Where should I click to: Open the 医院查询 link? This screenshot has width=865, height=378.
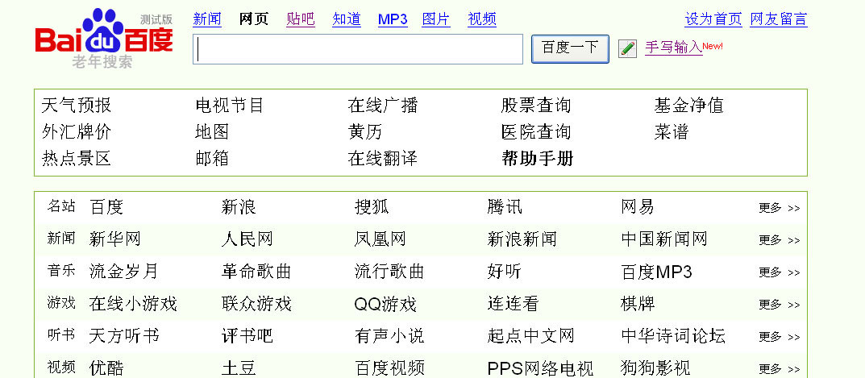535,132
